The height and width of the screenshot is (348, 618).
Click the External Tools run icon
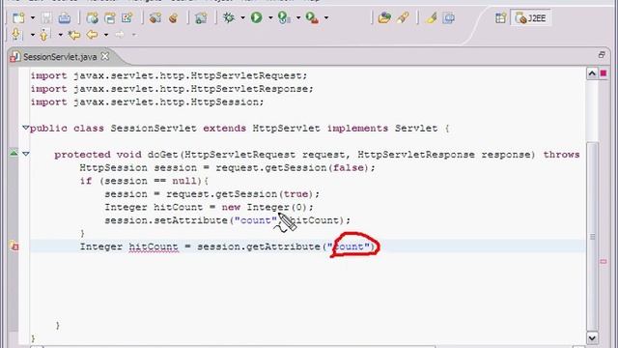coord(312,17)
